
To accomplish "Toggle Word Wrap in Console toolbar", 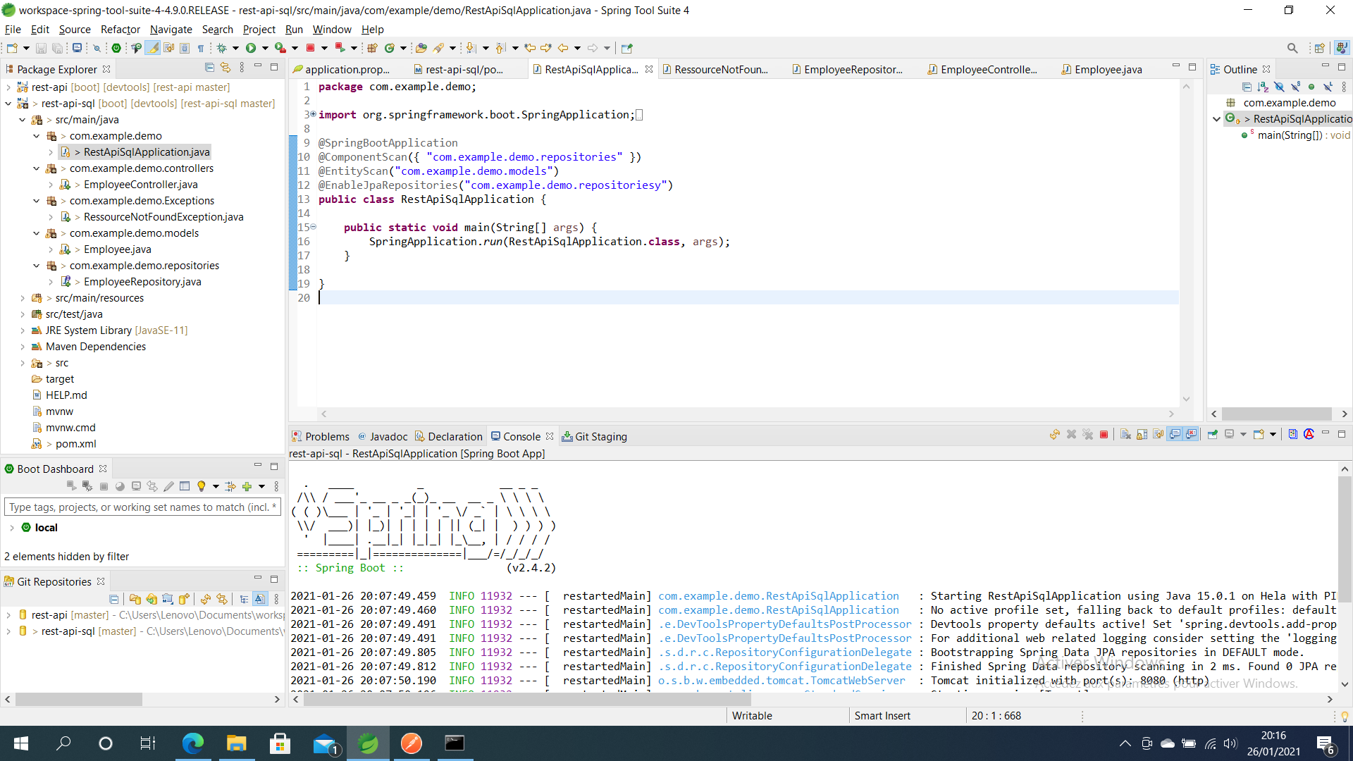I will pyautogui.click(x=1159, y=434).
